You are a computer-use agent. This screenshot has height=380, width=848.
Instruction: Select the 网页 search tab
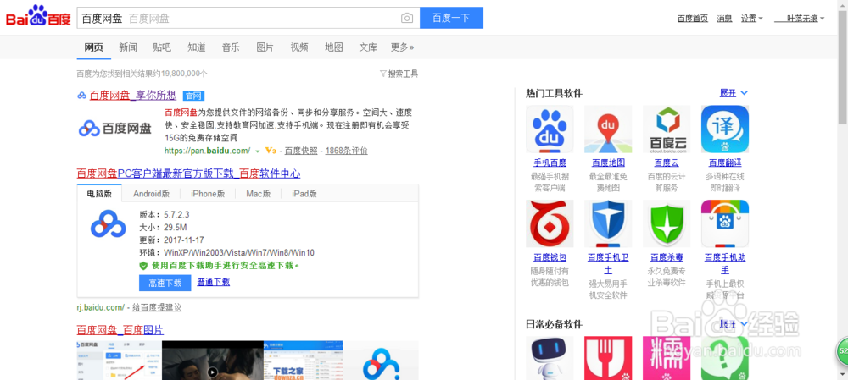click(93, 47)
